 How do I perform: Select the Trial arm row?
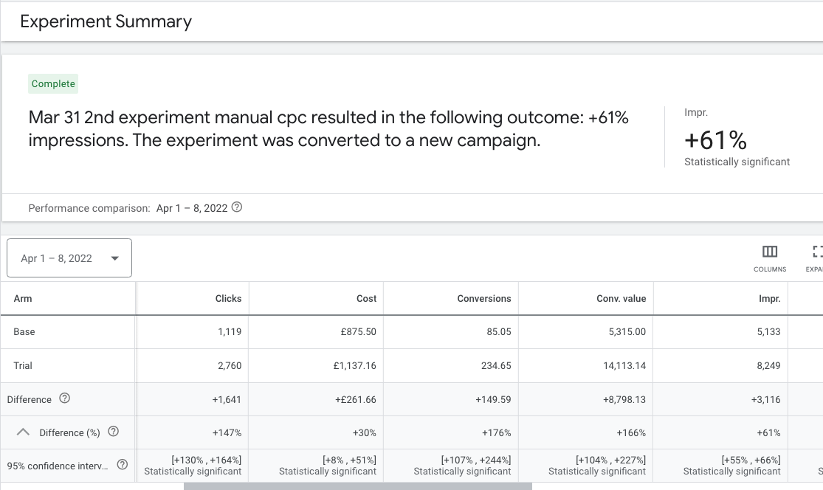pos(23,365)
